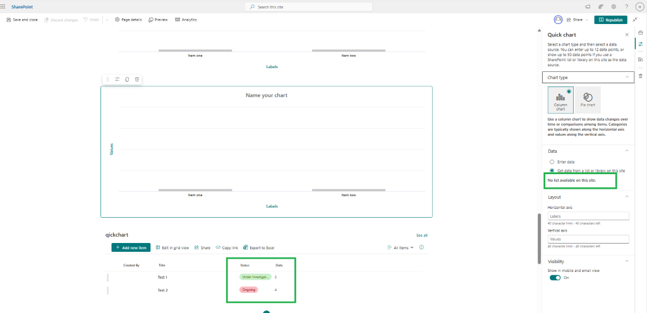This screenshot has width=647, height=313.
Task: Open the toolbox icon in the right rail
Action: click(641, 33)
